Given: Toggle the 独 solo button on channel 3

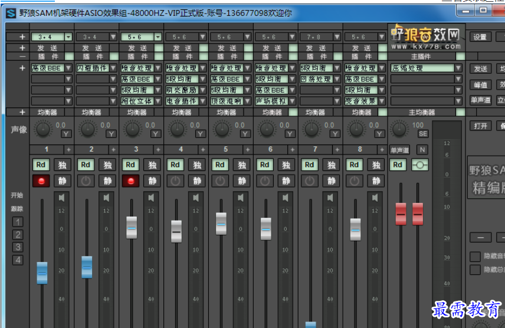Looking at the screenshot, I should coord(152,165).
